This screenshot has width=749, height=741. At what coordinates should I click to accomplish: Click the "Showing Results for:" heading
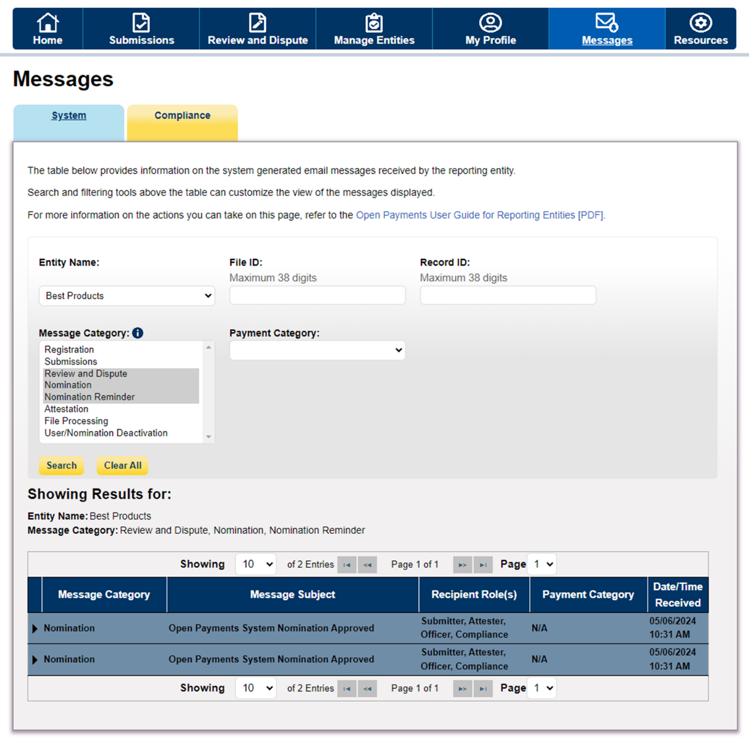(100, 495)
